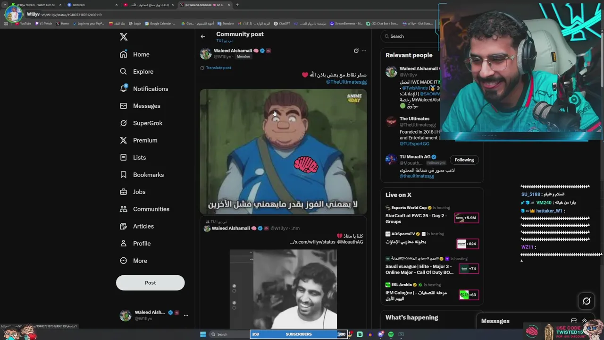Open account switcher dots beside Waleed Alsh...

point(186,315)
